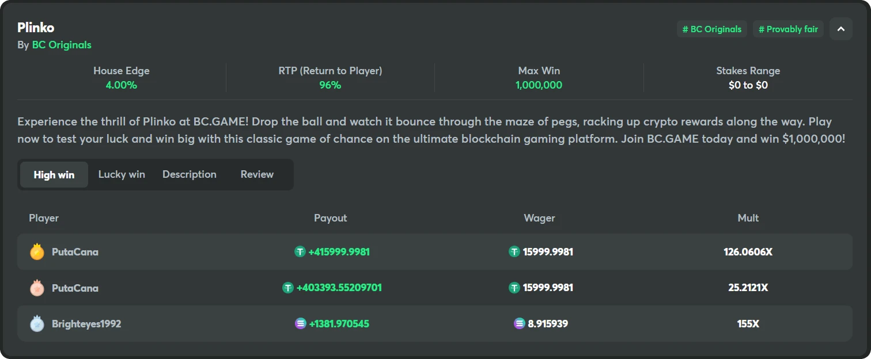Click Tether coin icon beside +415999.9981 payout

point(300,251)
